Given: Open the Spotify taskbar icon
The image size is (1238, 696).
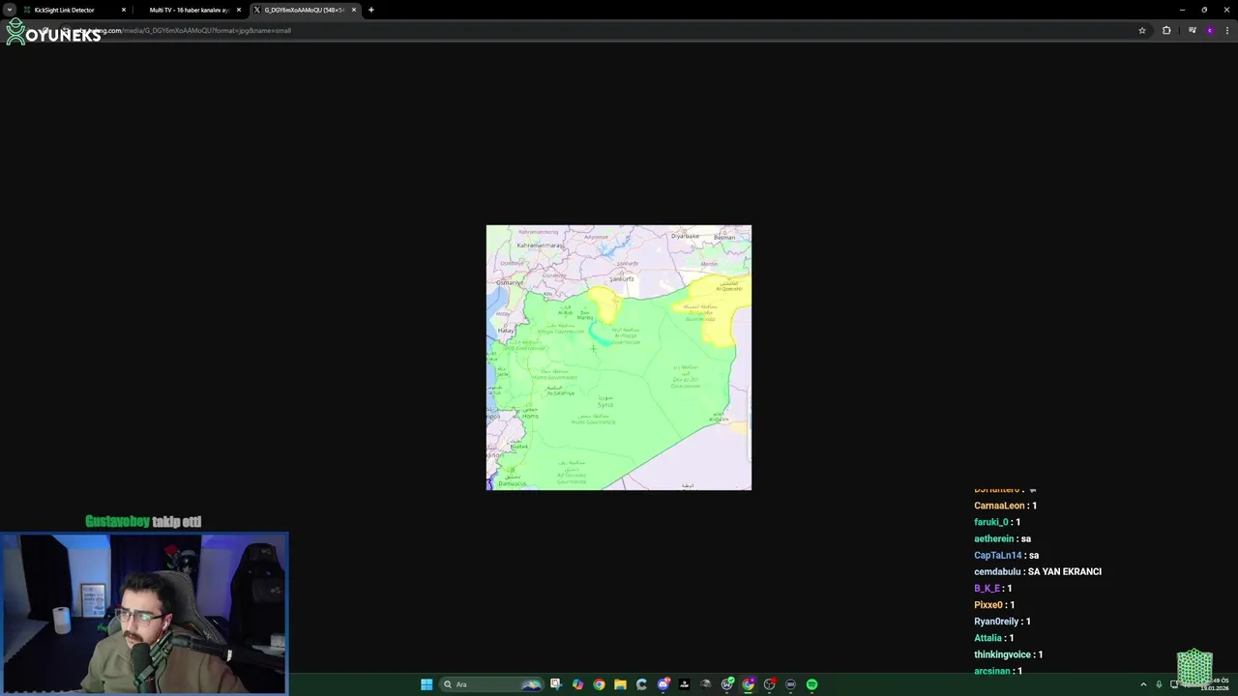Looking at the screenshot, I should (x=811, y=684).
